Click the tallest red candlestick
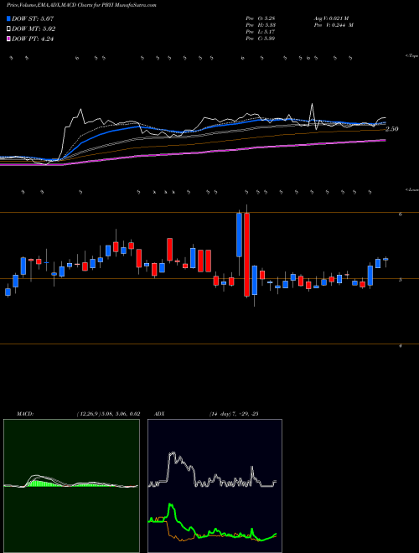 coord(247,254)
